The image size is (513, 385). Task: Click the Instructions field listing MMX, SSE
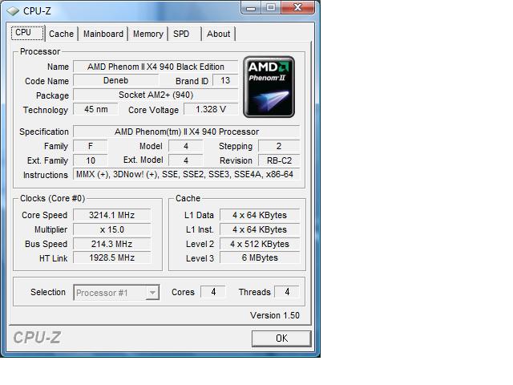[187, 175]
